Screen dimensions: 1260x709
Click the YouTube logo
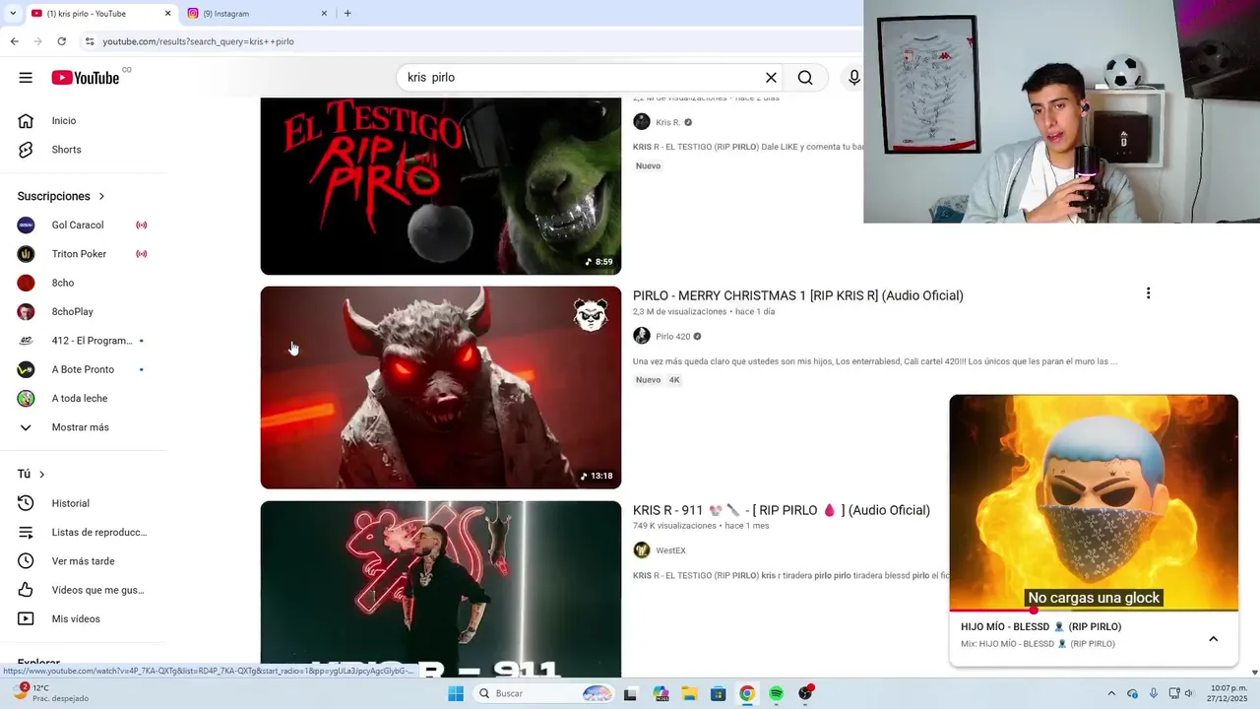pos(86,78)
